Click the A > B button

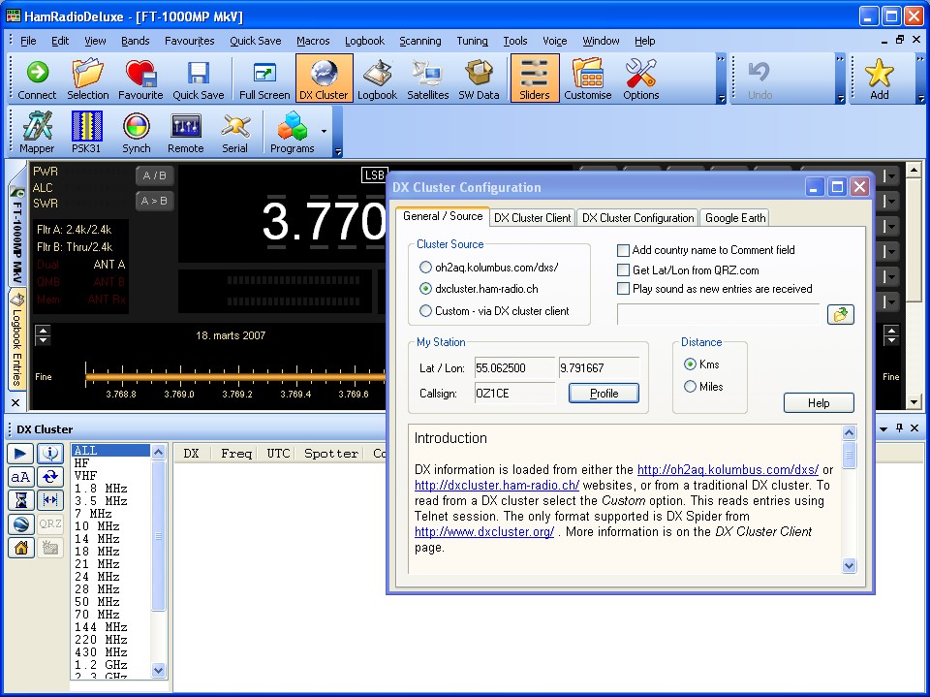[155, 202]
